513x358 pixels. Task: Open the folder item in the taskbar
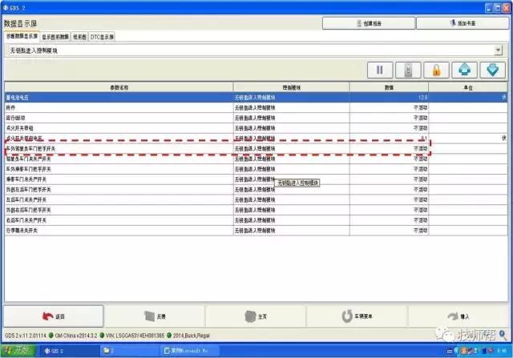point(130,351)
